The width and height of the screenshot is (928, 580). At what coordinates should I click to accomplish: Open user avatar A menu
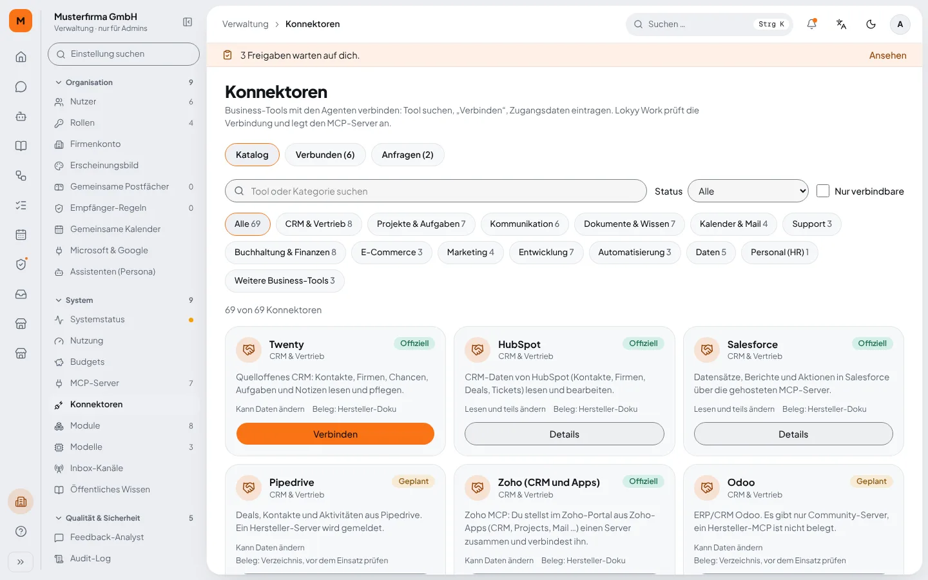(900, 24)
